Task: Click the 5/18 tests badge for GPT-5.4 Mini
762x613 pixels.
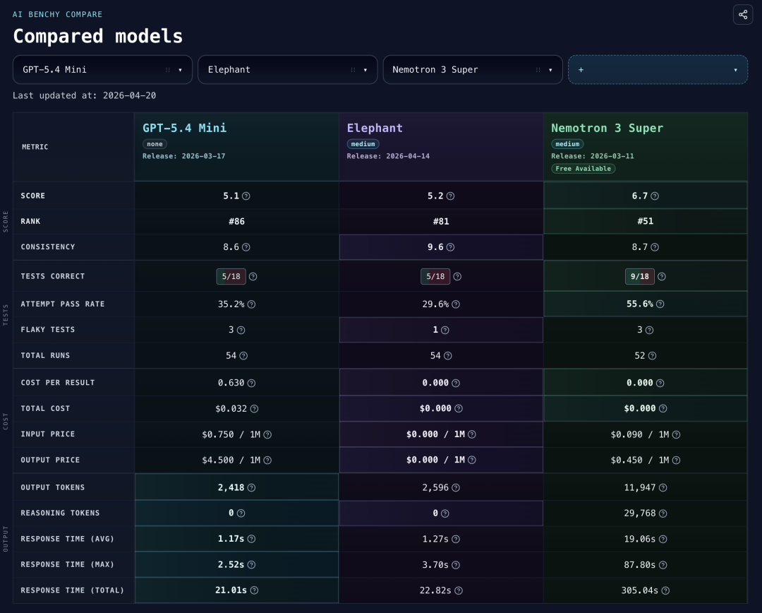Action: 231,277
